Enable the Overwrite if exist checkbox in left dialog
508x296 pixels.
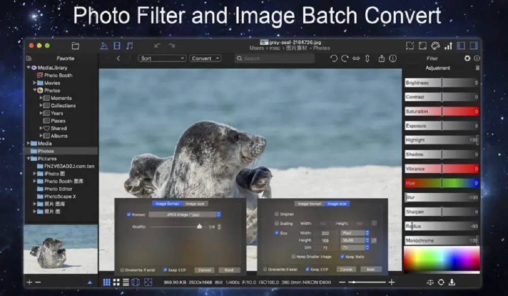pyautogui.click(x=122, y=270)
